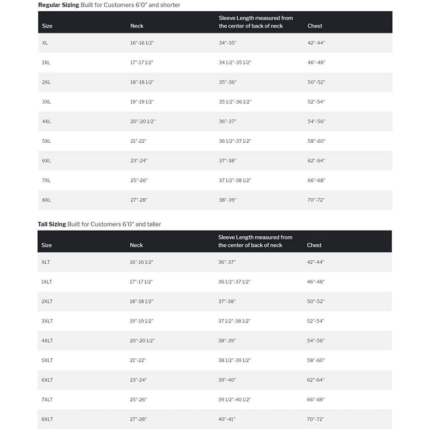
Task: Select the 4XLT size row label
Action: (47, 340)
